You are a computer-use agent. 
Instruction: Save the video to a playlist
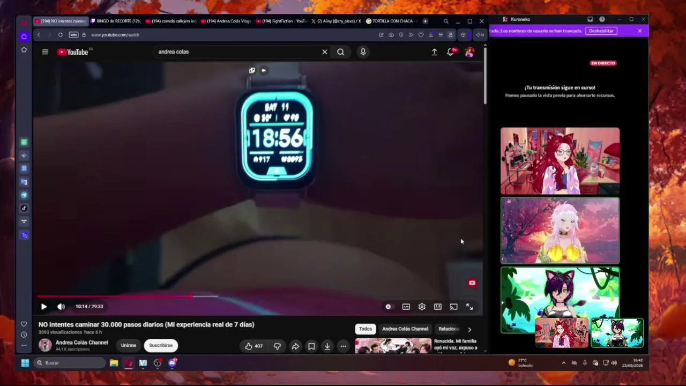(x=311, y=346)
